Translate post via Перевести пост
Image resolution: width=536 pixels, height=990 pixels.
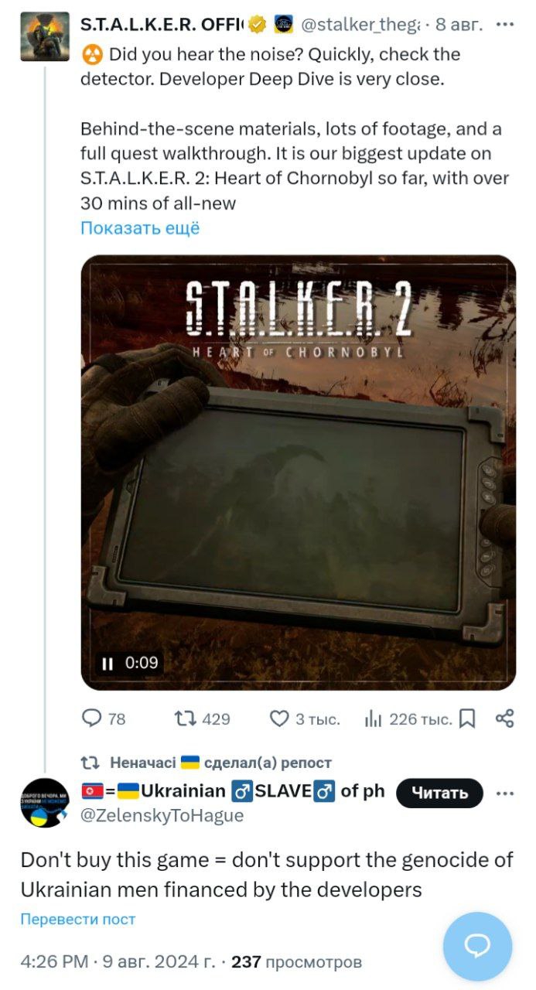pos(78,920)
